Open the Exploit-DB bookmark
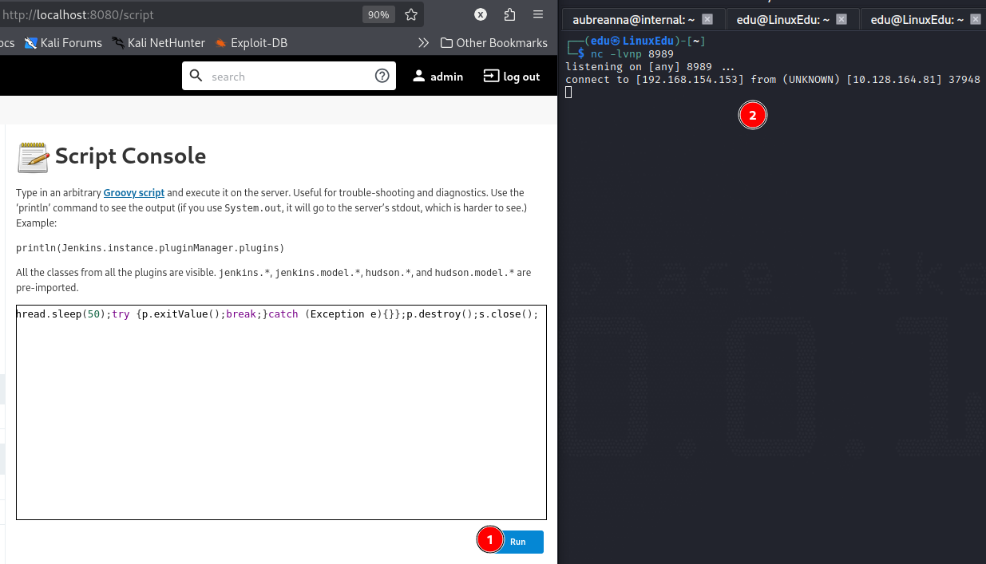This screenshot has height=564, width=986. (x=251, y=43)
